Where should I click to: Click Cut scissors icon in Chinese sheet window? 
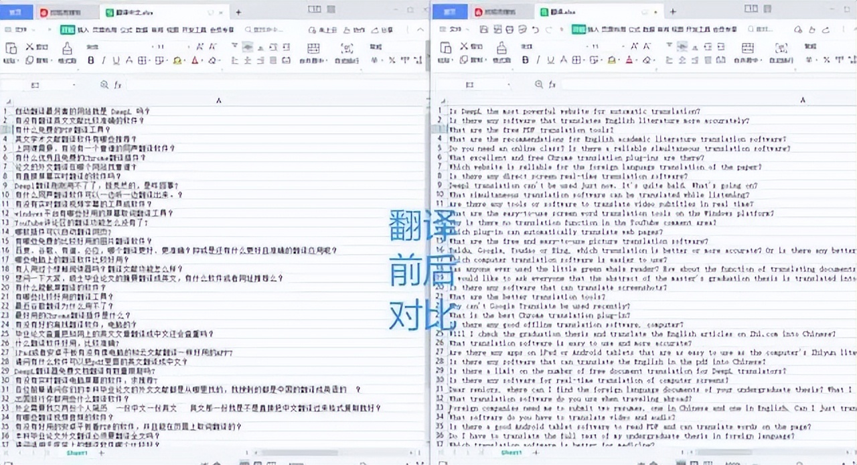[x=29, y=47]
